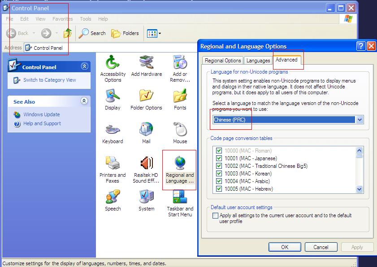Open Taskbar and Start Menu icon
This screenshot has height=267, width=377.
180,197
